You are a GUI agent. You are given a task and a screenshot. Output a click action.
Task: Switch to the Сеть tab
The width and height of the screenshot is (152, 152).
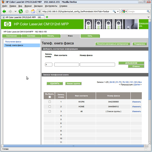[x=90, y=36]
